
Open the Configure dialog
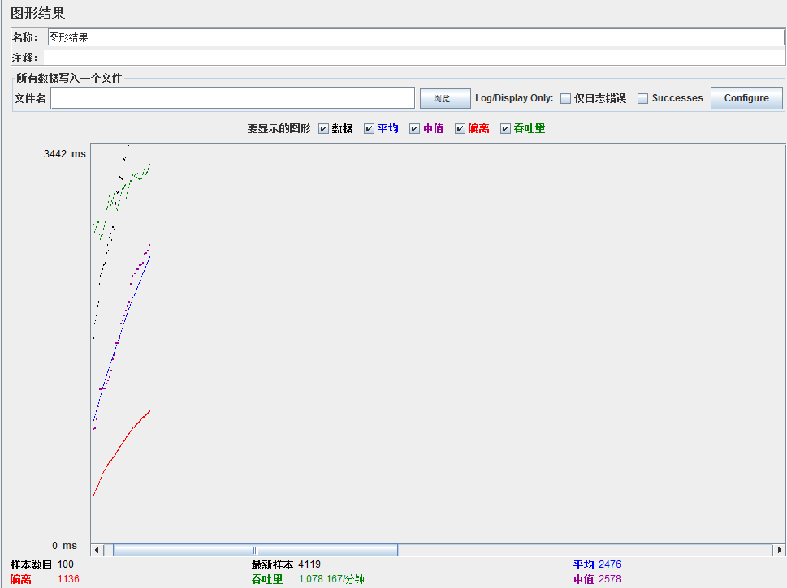tap(746, 98)
